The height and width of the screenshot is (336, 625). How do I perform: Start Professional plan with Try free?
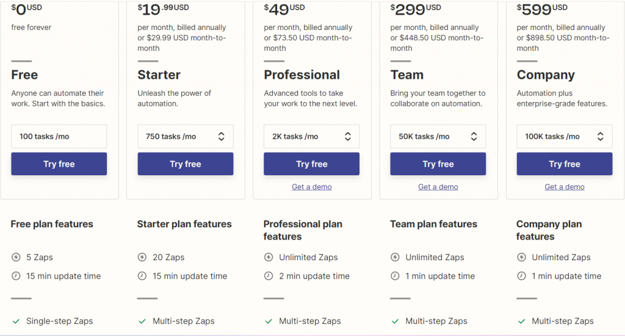[311, 164]
